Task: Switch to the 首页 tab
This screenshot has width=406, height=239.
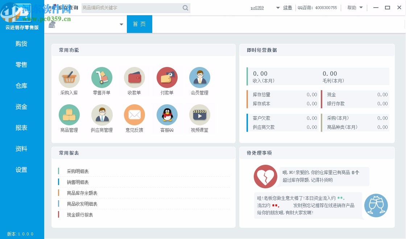Action: point(139,24)
